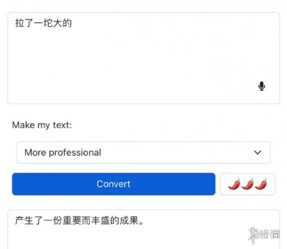Place cursor in the text 拉了一坨大的
287x249 pixels.
[x=43, y=23]
